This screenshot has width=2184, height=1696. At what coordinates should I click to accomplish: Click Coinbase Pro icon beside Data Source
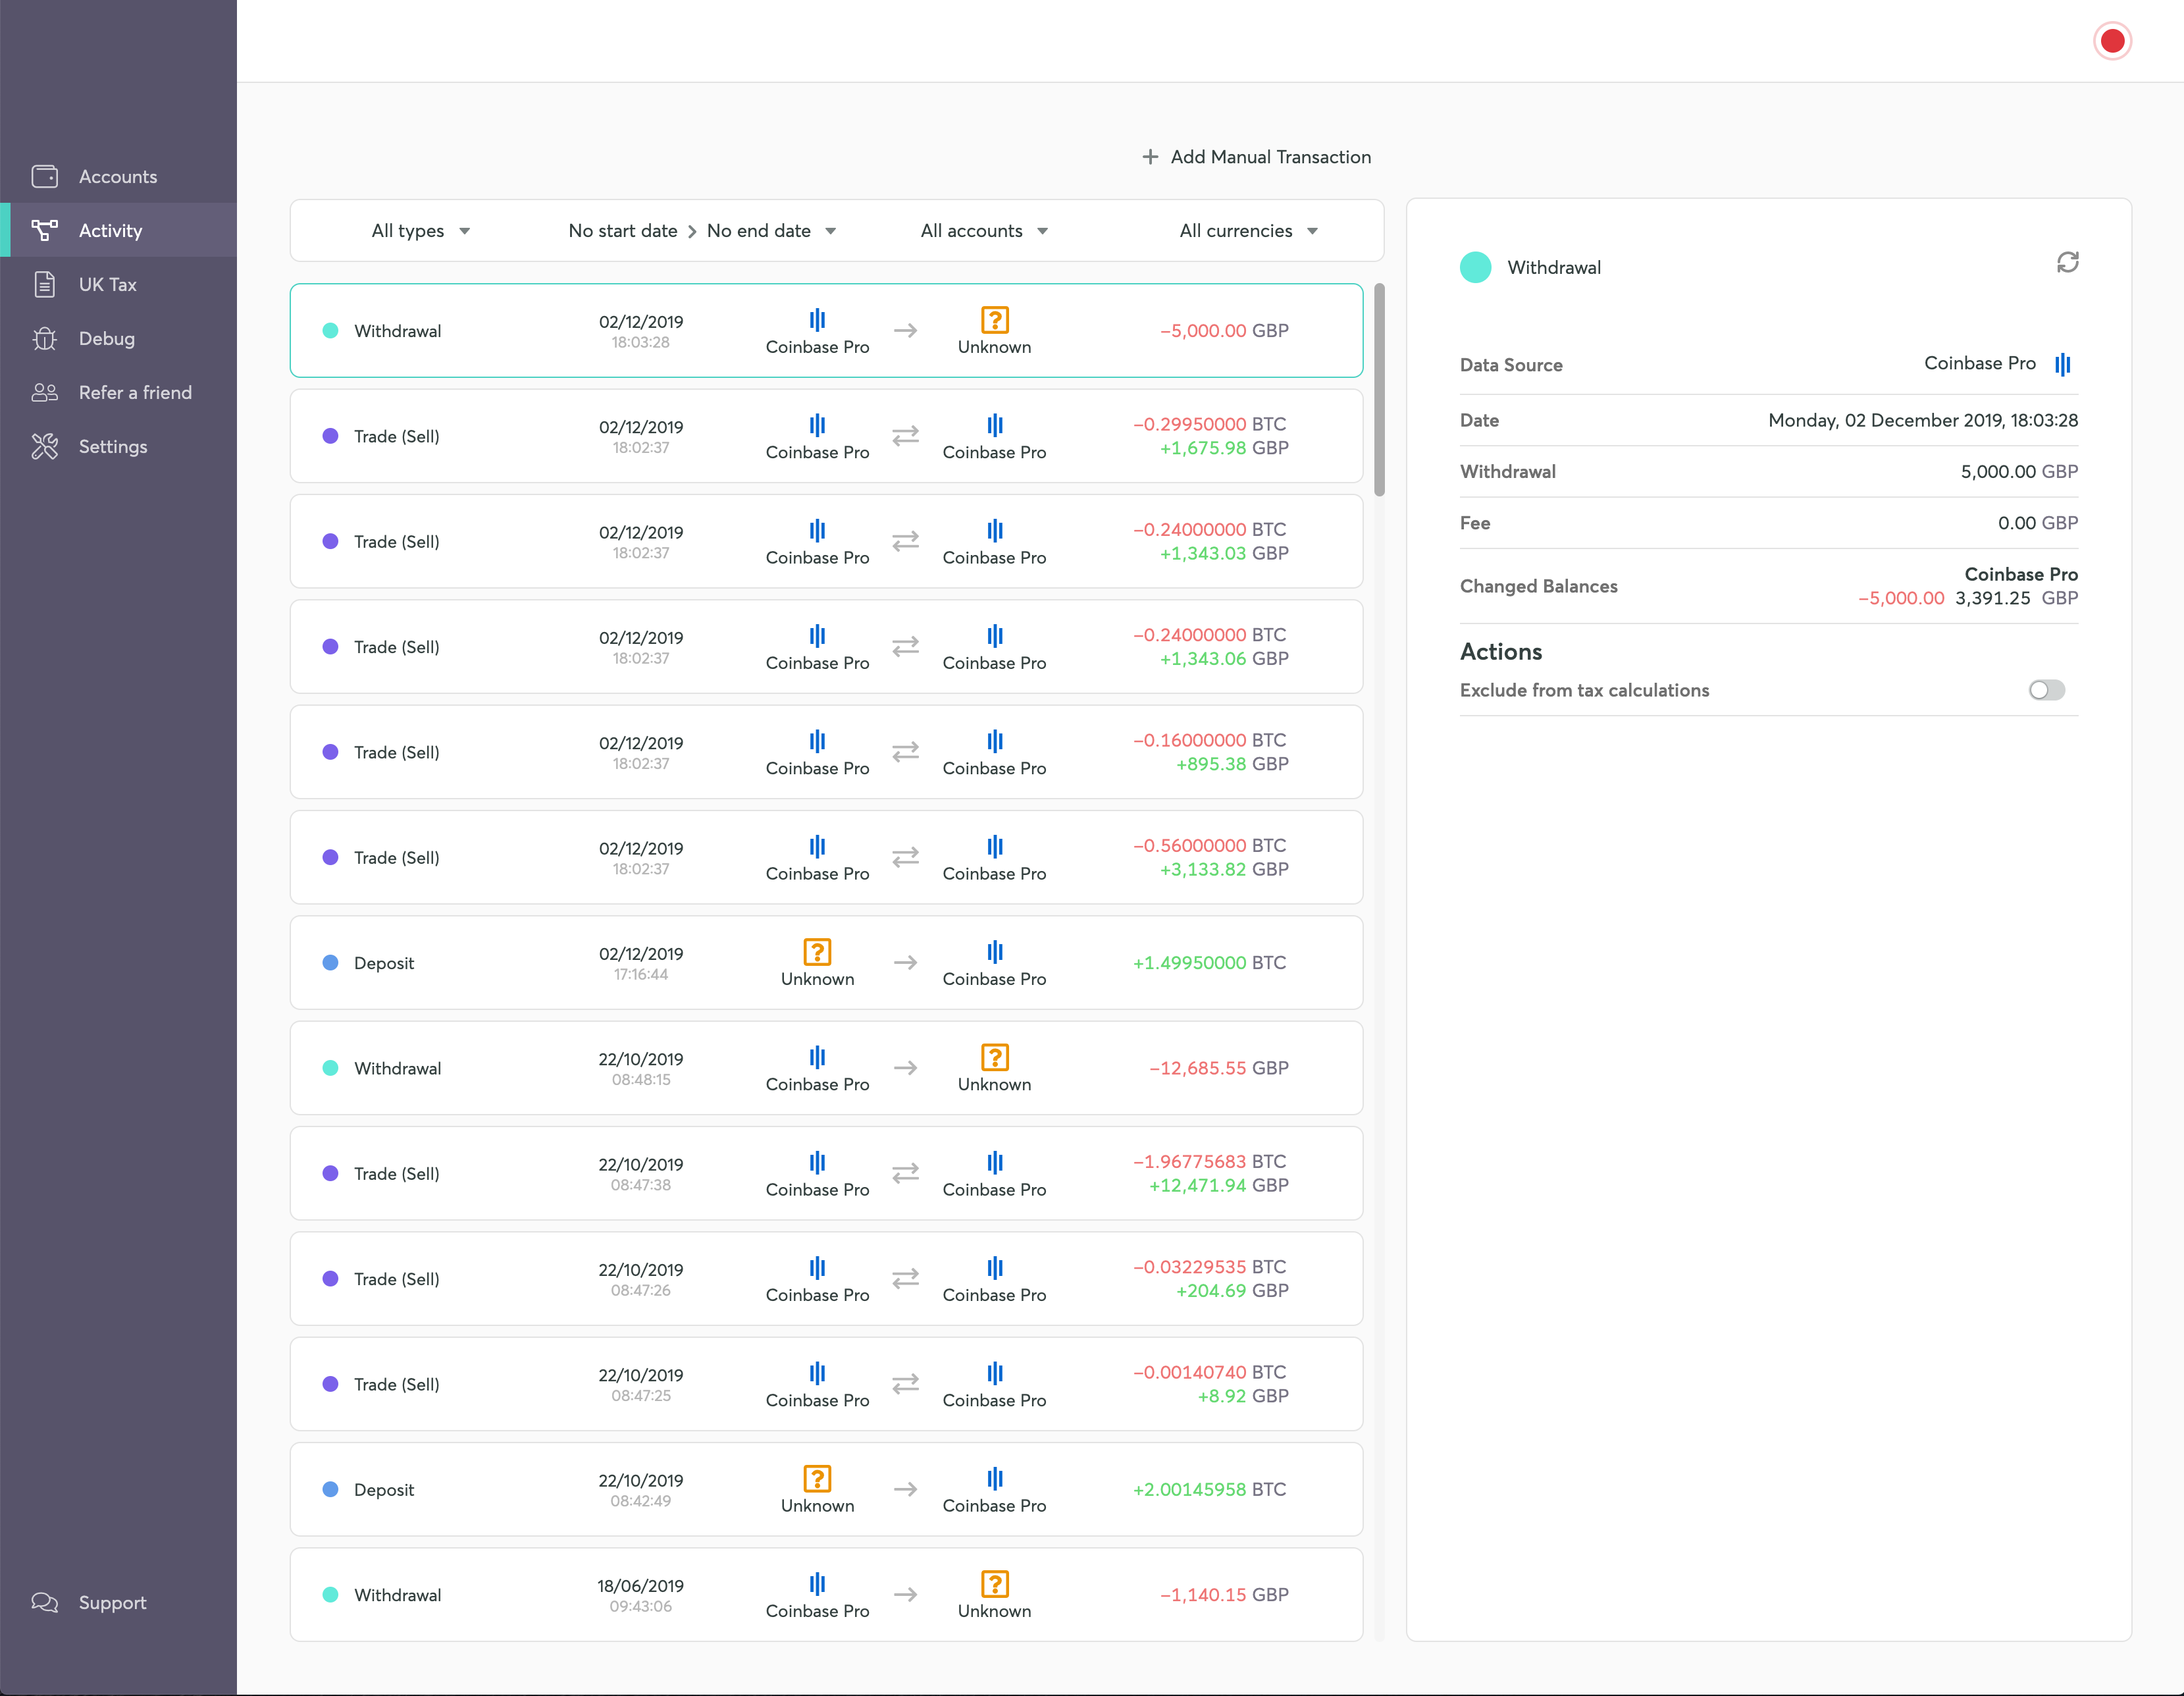(x=2062, y=364)
